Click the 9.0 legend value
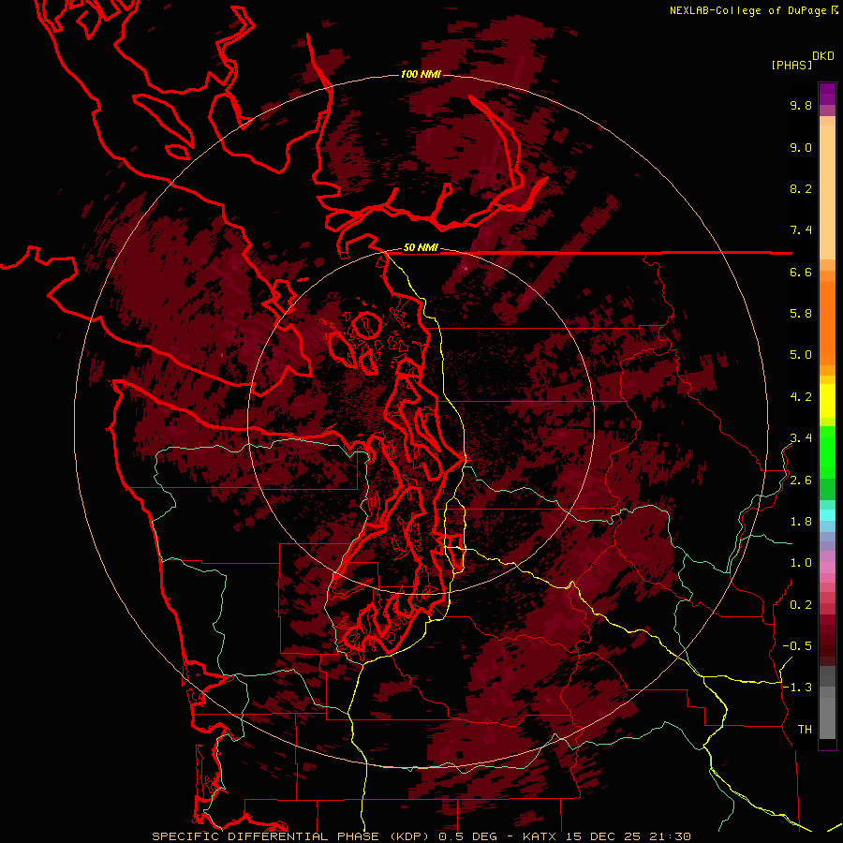 coord(801,147)
